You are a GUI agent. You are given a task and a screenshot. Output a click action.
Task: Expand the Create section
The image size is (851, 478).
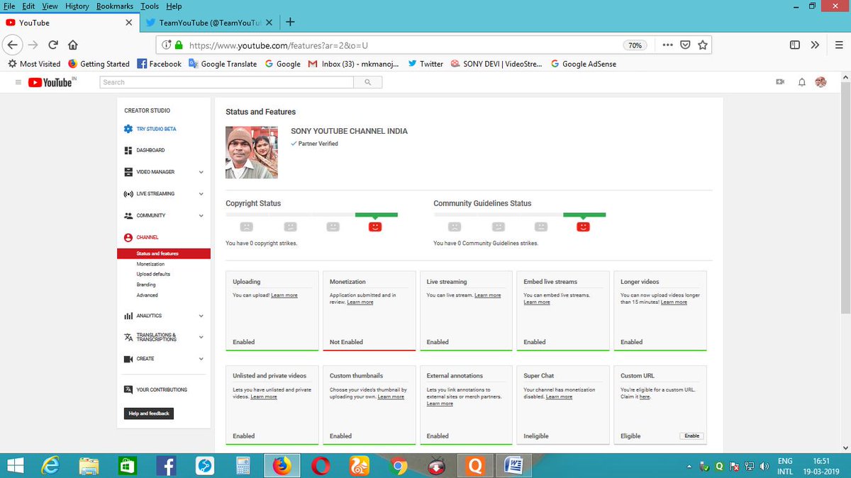click(201, 359)
